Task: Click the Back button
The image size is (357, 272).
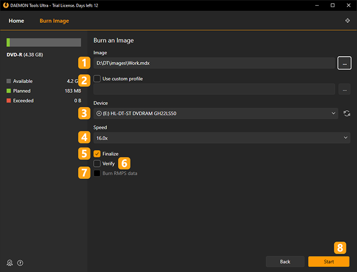Action: (285, 261)
